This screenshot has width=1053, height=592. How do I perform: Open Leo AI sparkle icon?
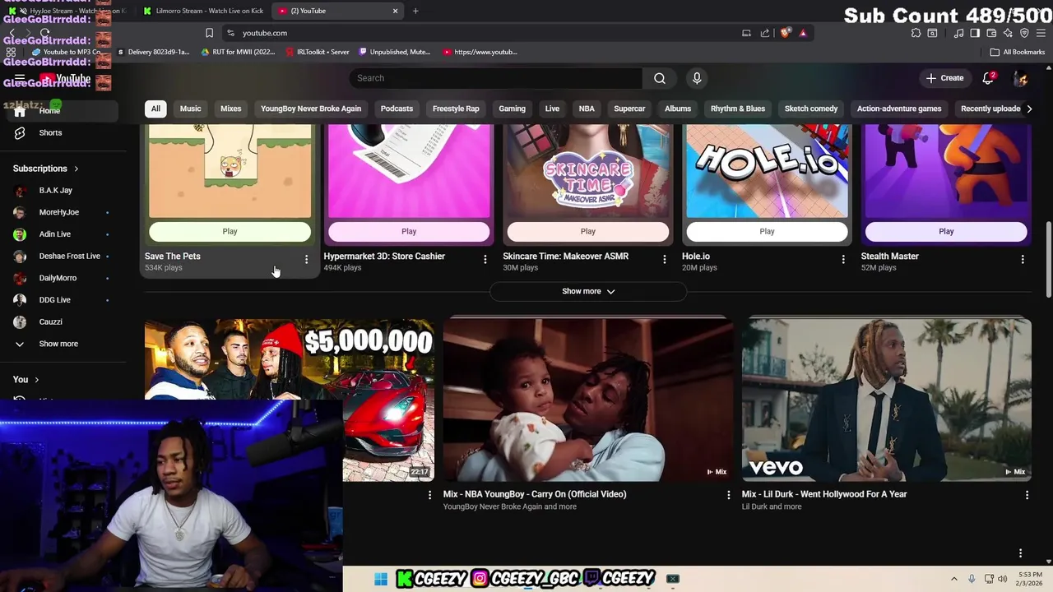(1008, 33)
